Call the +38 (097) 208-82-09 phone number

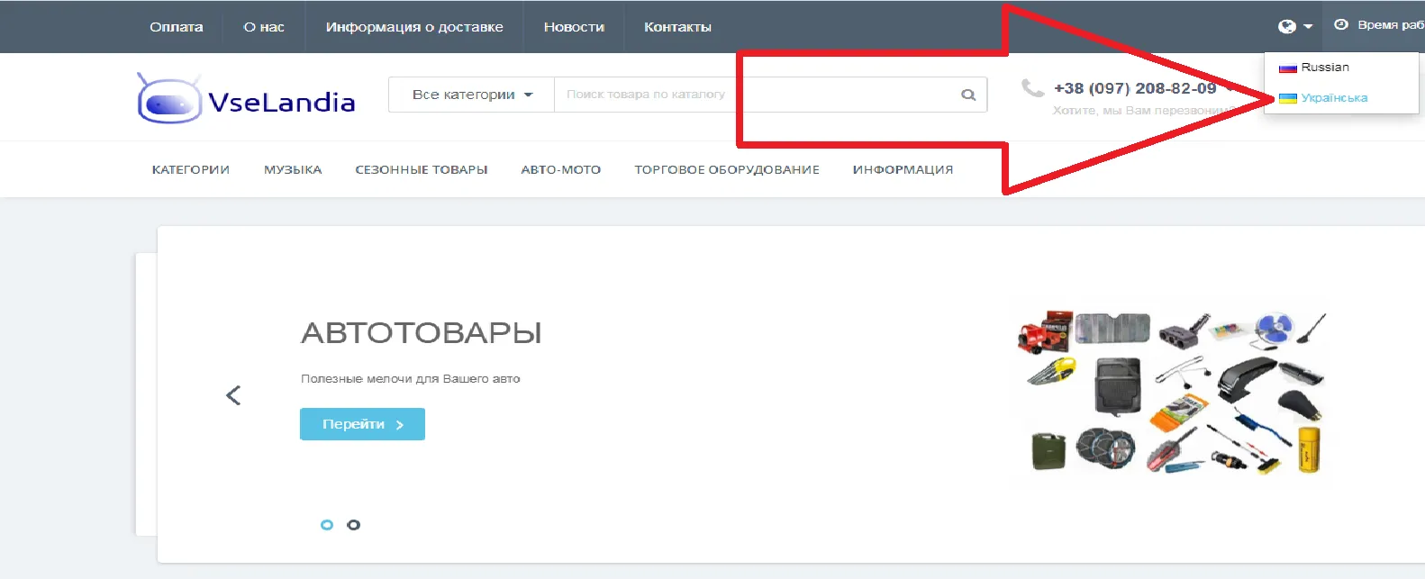(1135, 88)
